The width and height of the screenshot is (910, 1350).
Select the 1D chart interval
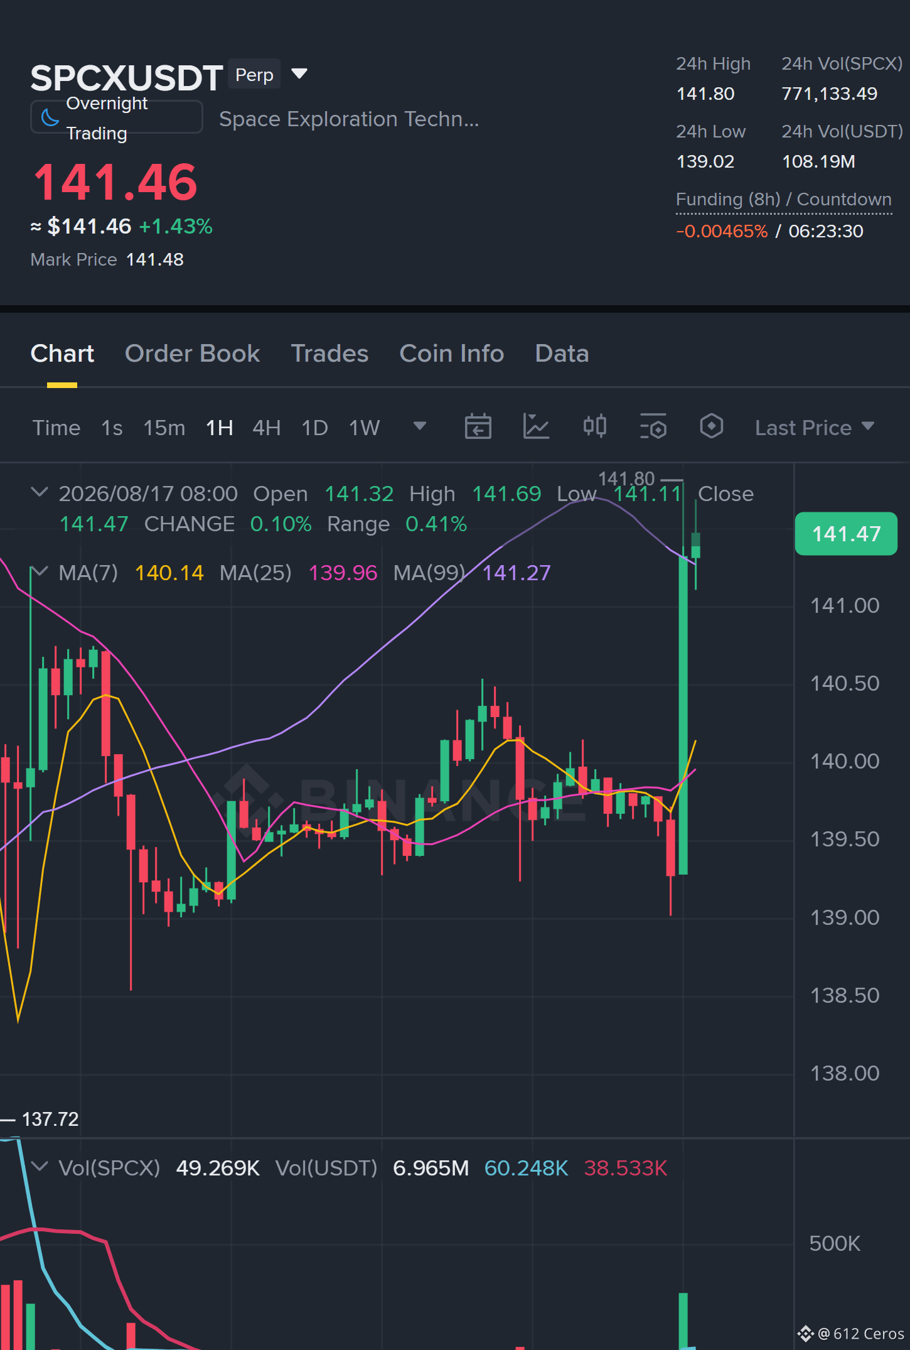click(x=314, y=428)
